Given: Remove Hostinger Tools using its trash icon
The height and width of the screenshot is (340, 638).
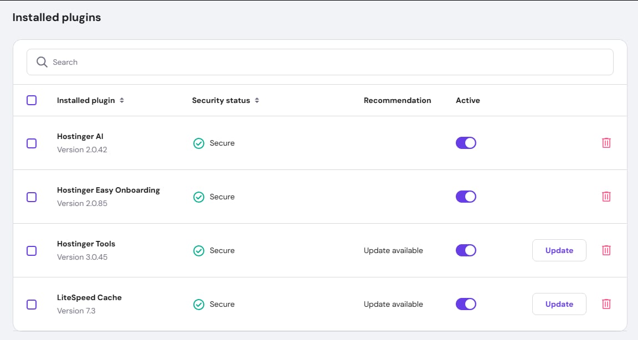Looking at the screenshot, I should click(606, 250).
